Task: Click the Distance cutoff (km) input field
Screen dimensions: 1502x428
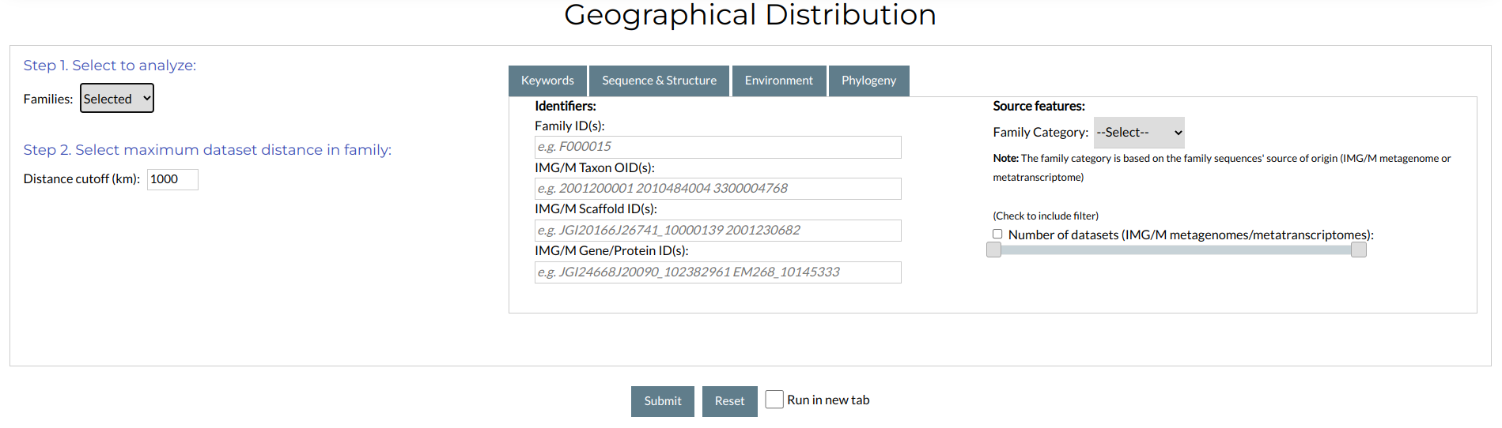Action: click(x=172, y=179)
